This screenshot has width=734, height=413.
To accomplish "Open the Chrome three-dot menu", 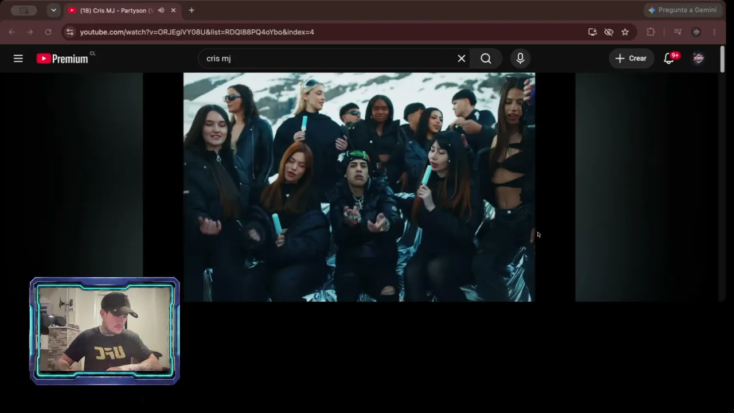I will [x=714, y=32].
